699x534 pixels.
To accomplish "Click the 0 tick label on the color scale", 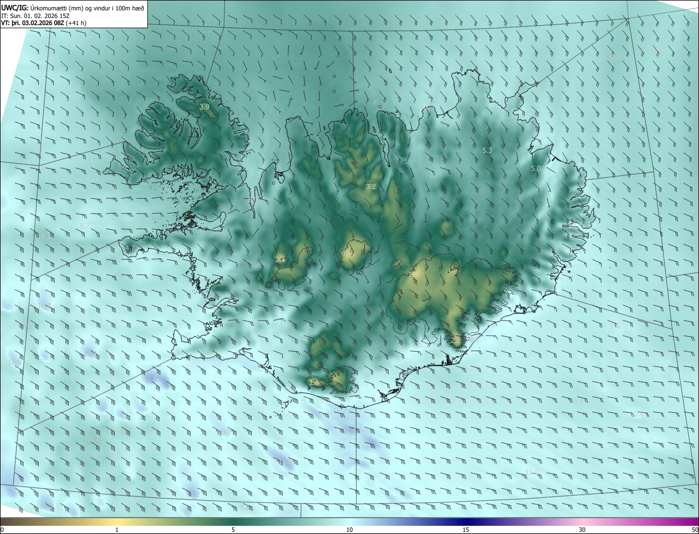I will tap(2, 530).
